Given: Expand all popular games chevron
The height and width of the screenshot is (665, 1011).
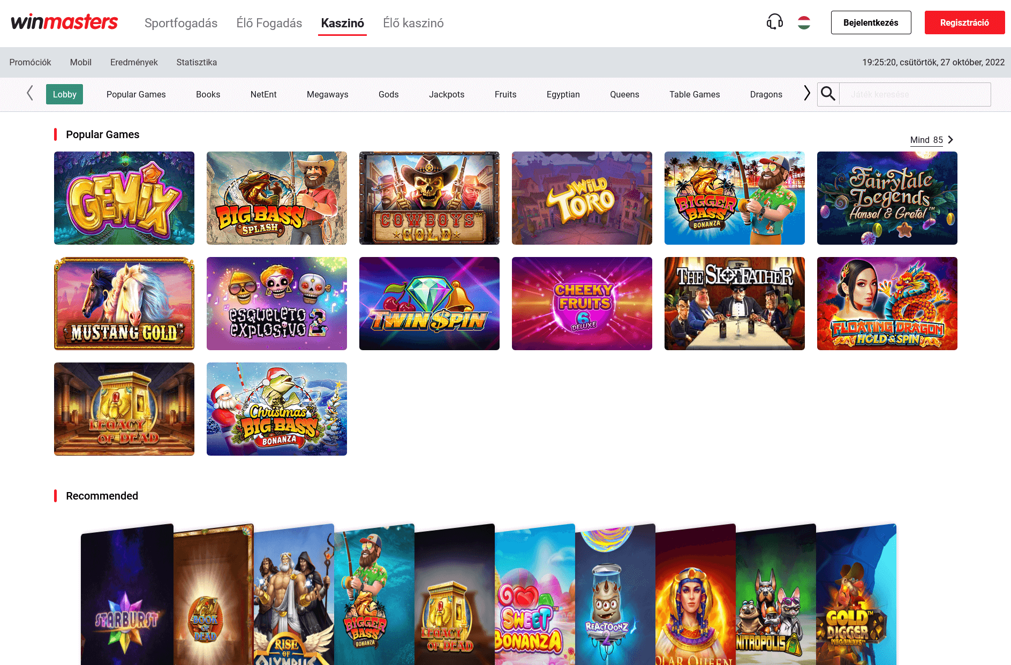Looking at the screenshot, I should pos(950,140).
